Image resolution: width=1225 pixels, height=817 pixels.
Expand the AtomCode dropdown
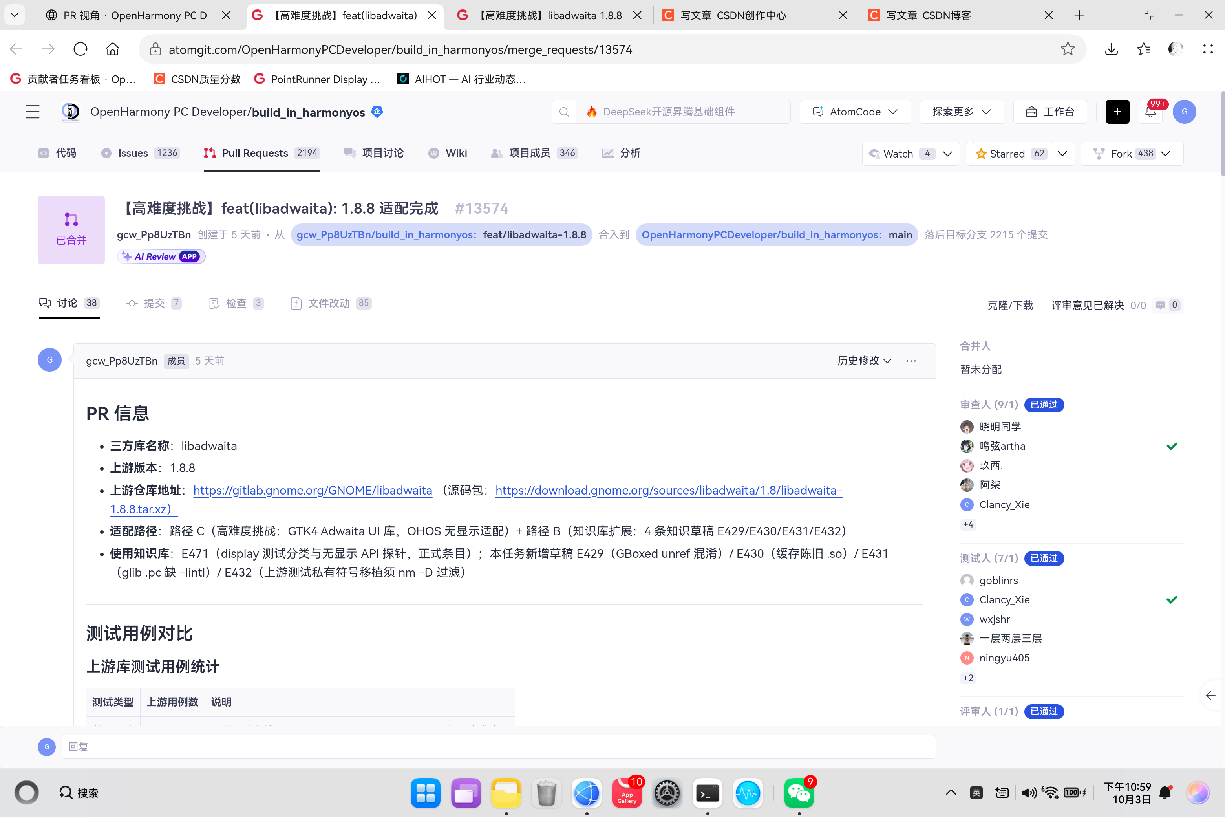coord(855,112)
